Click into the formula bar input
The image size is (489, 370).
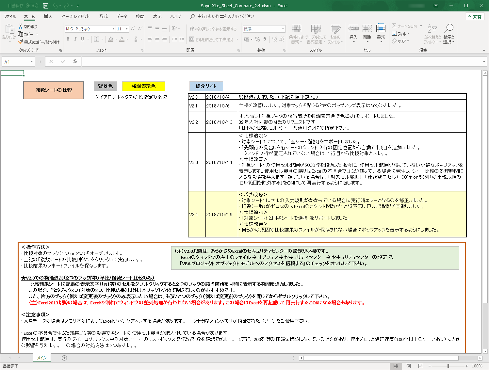click(282, 61)
